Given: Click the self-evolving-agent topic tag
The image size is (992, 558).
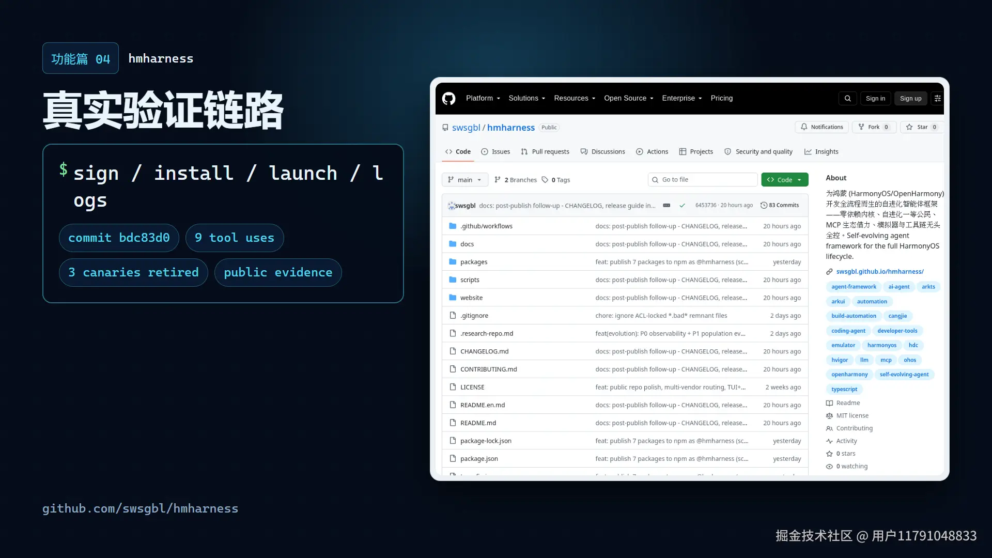Looking at the screenshot, I should [904, 375].
